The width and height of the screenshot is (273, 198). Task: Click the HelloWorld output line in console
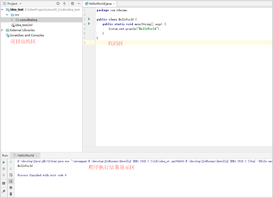point(25,166)
